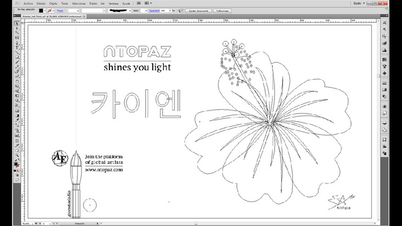The image size is (402, 226).
Task: Select the Scale tool
Action: coord(17,87)
